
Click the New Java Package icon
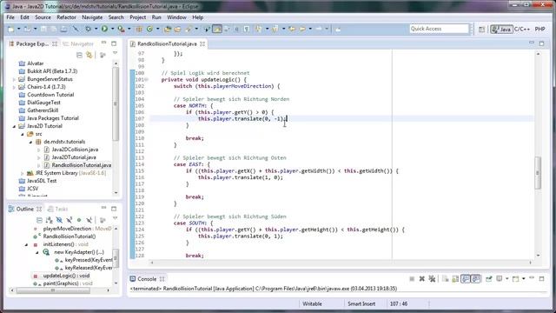(x=139, y=29)
